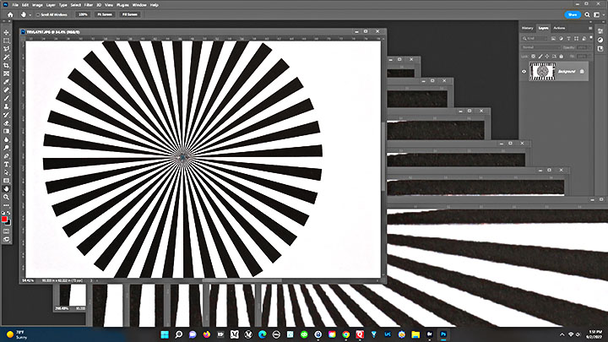This screenshot has width=608, height=342.
Task: Enable Scroll All Windows checkbox
Action: pyautogui.click(x=38, y=14)
